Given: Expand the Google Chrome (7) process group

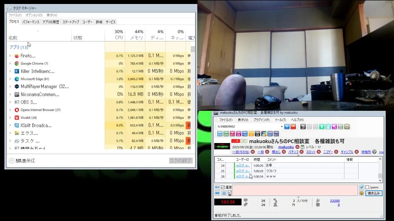Looking at the screenshot, I should pos(10,64).
